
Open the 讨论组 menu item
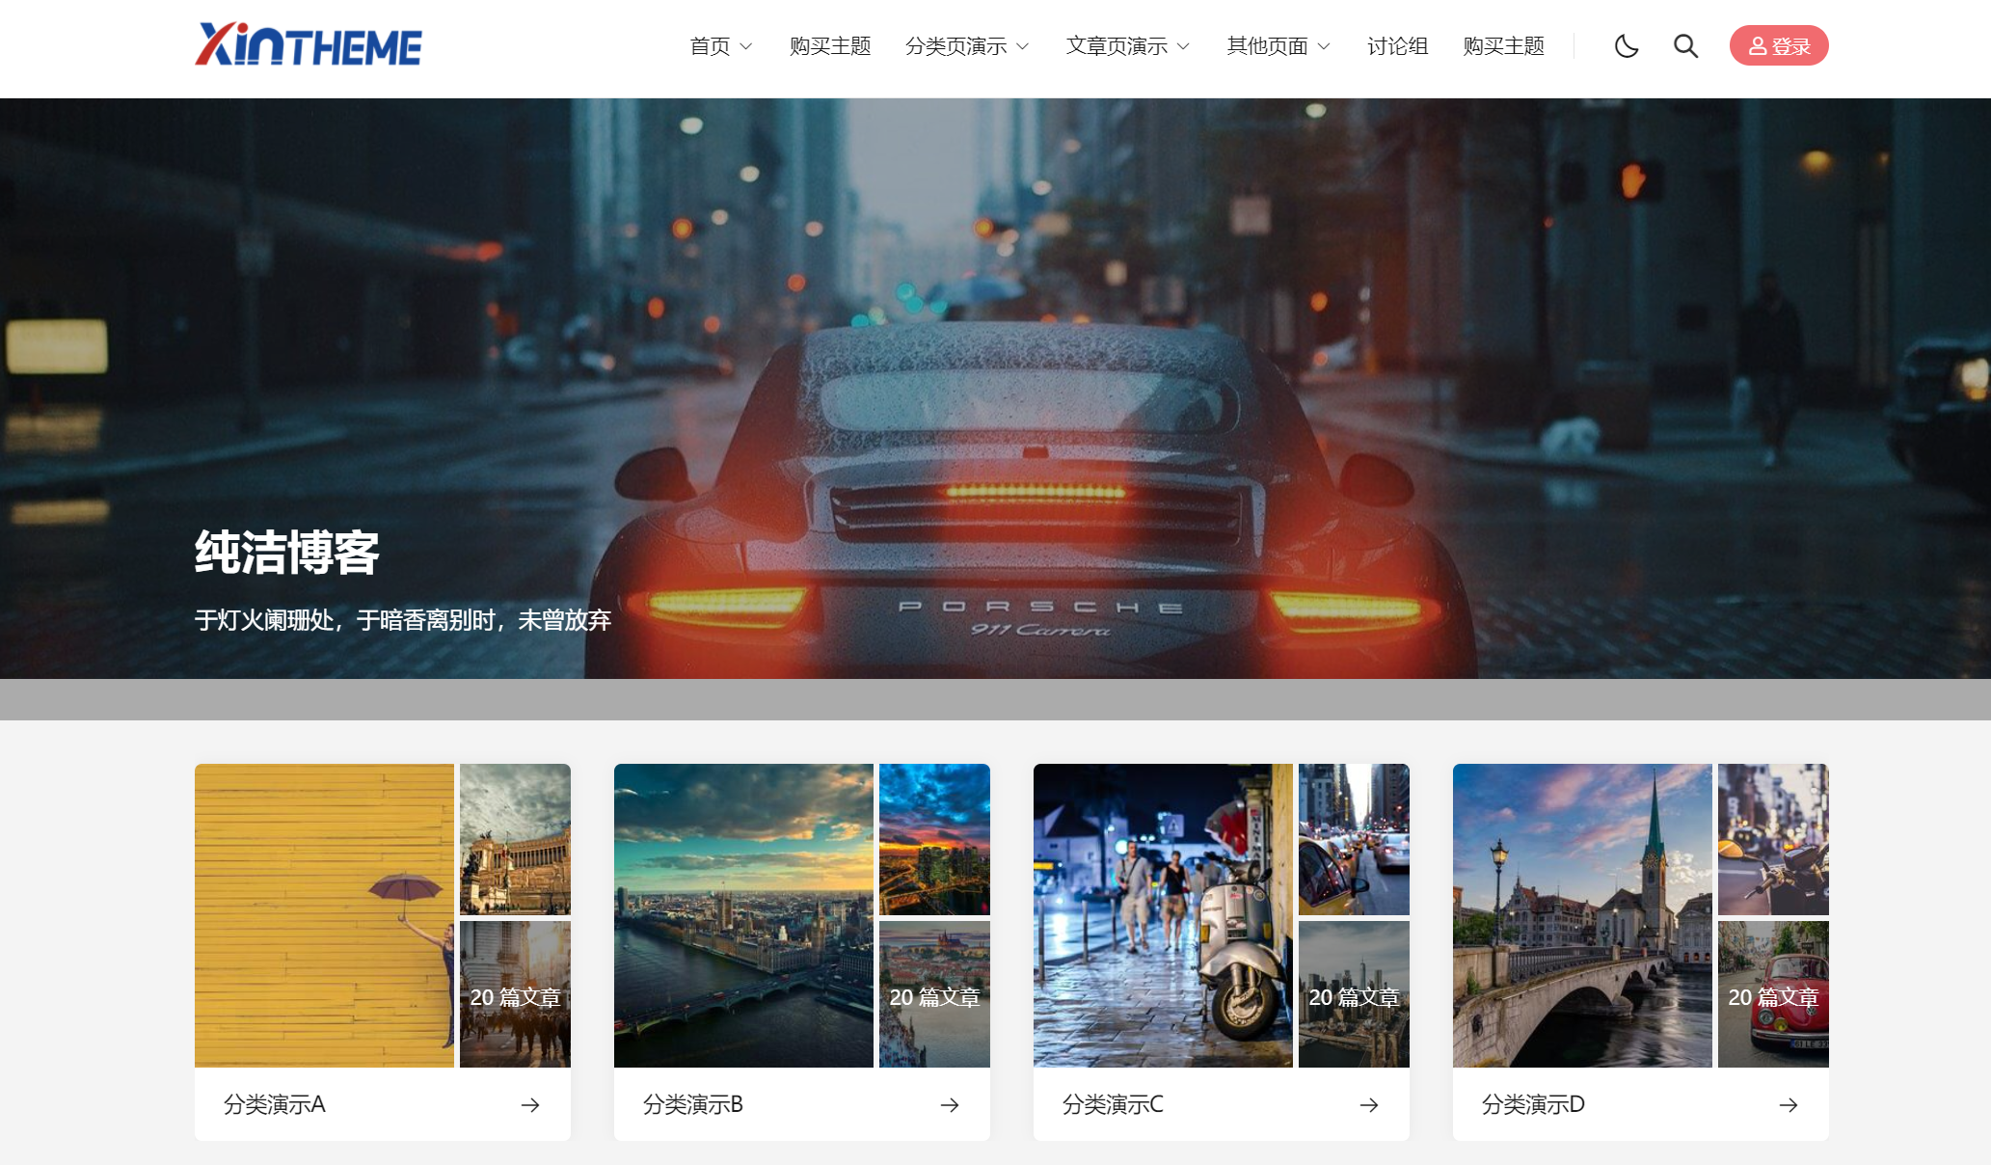click(1397, 46)
